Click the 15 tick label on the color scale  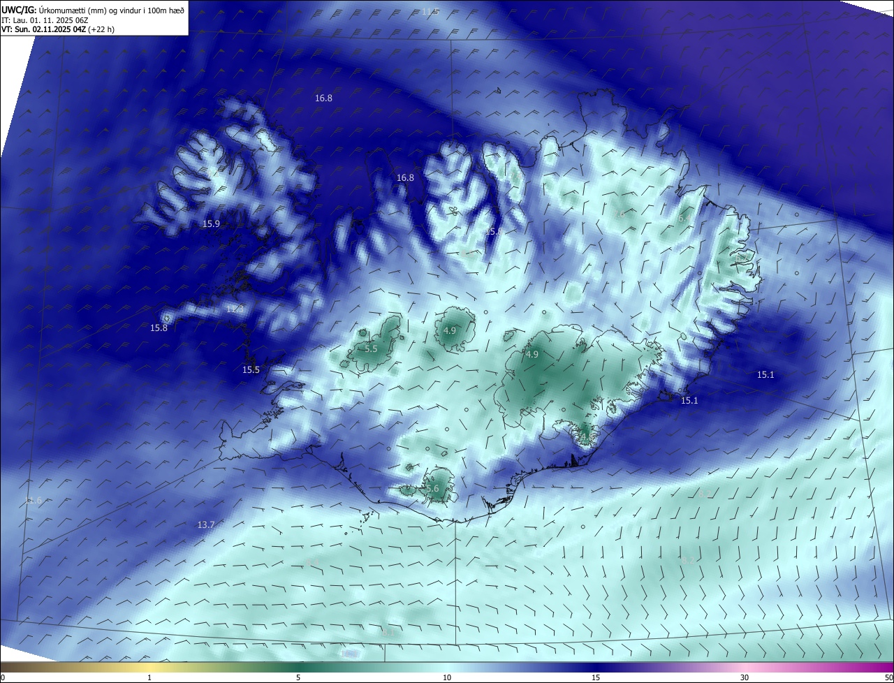click(x=596, y=677)
